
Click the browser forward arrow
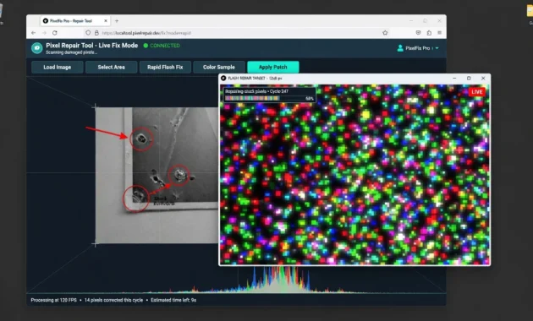pos(44,33)
